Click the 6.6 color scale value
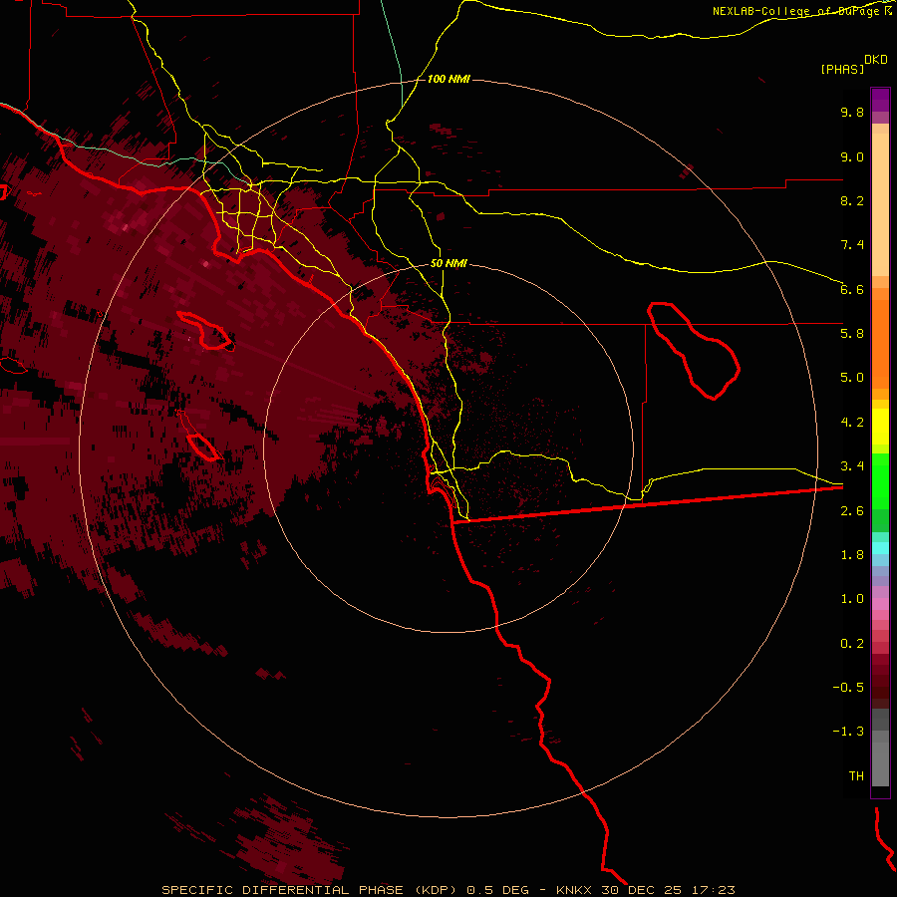The height and width of the screenshot is (897, 897). point(852,289)
